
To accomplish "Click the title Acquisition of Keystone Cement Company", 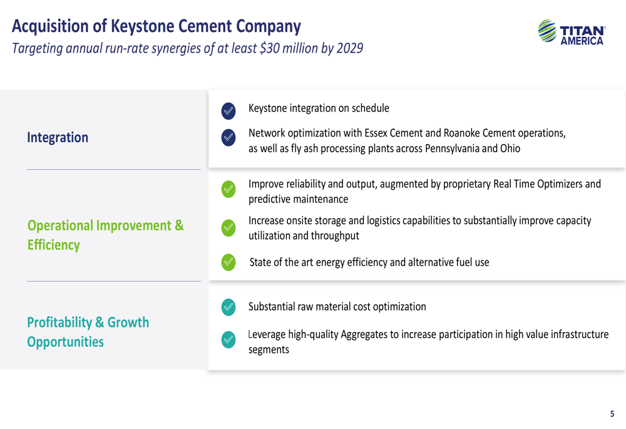I will pyautogui.click(x=156, y=26).
